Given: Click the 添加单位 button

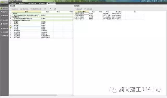Looking at the screenshot, I should coord(14,9).
